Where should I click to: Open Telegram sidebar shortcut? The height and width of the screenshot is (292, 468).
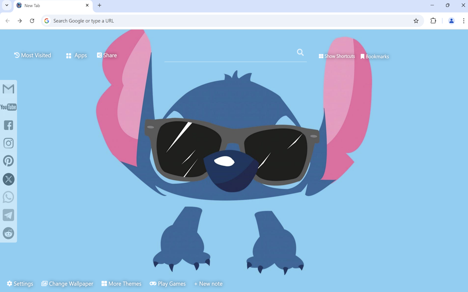8,215
